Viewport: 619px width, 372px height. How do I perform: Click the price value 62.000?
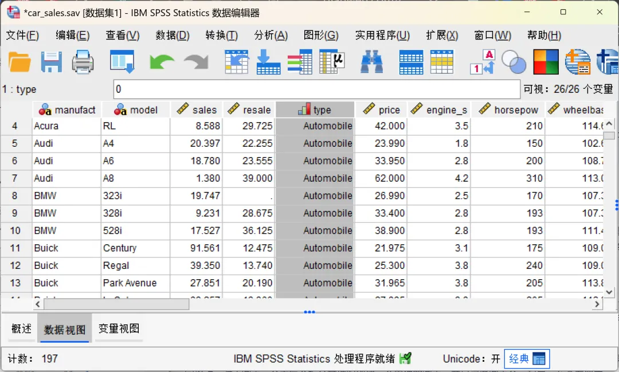(381, 178)
